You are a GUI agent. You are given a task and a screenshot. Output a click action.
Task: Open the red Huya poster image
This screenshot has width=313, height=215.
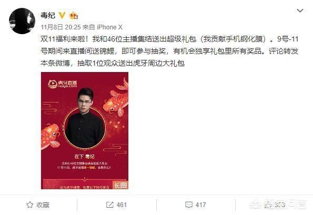(x=85, y=131)
